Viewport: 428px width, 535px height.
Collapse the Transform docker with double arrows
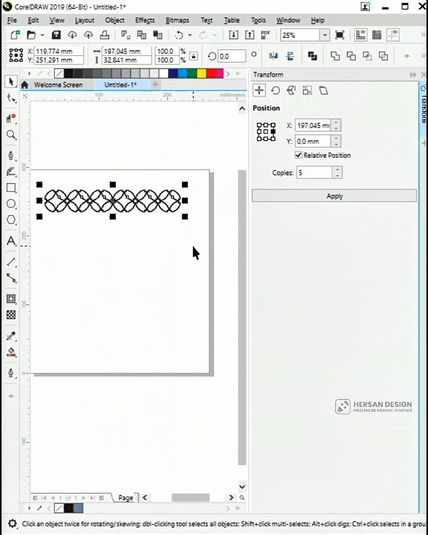click(413, 75)
